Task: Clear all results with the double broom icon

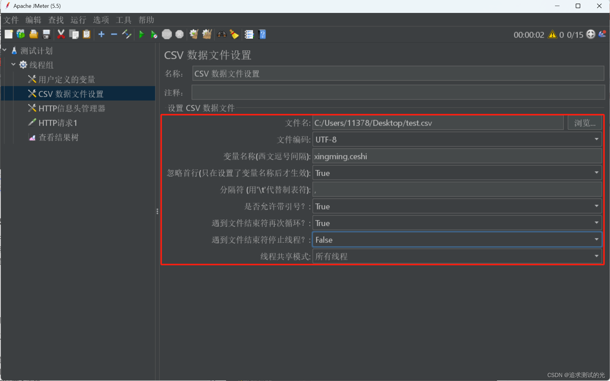Action: [207, 34]
